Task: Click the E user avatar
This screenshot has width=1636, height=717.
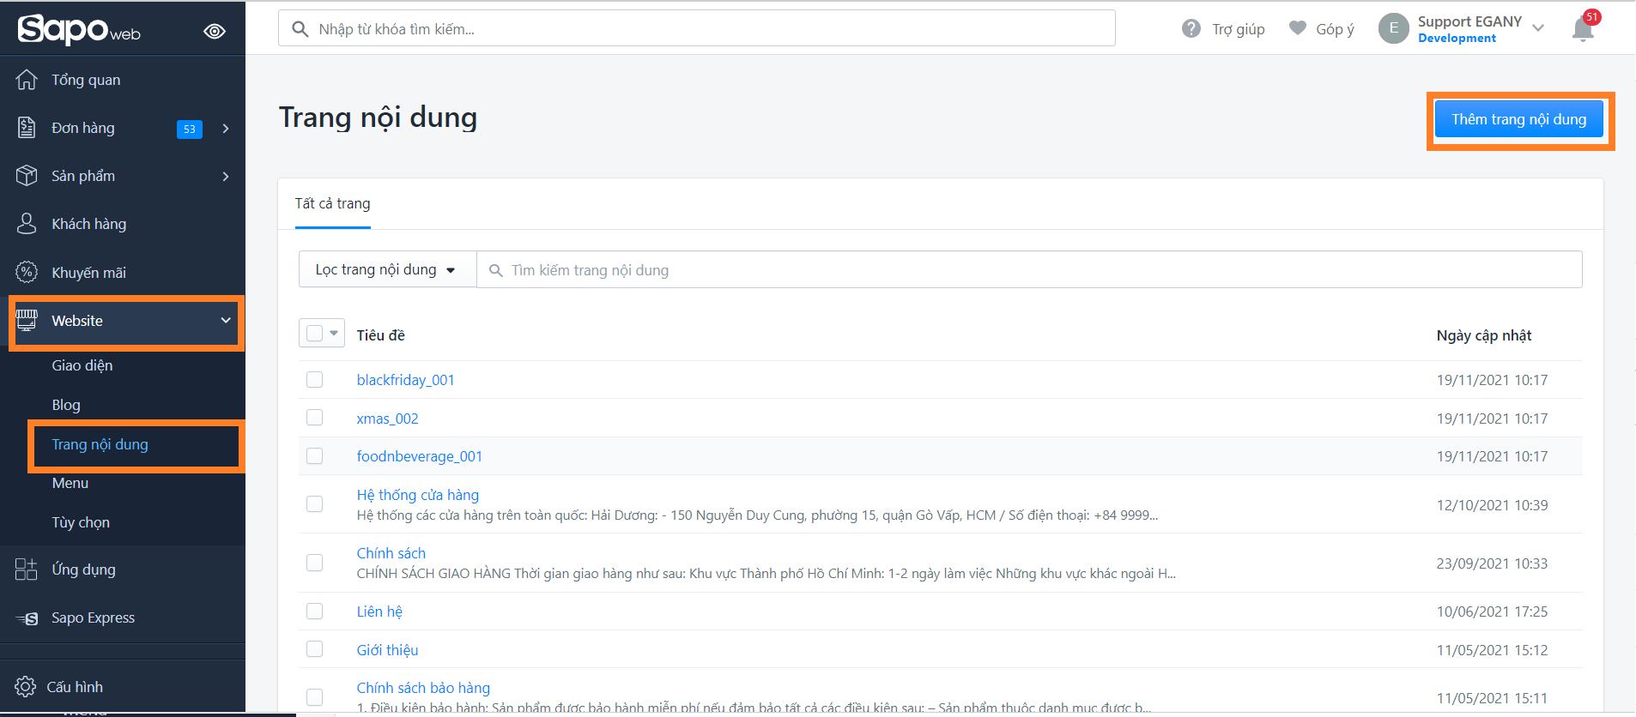Action: (x=1394, y=28)
